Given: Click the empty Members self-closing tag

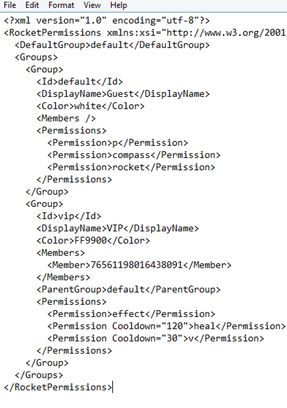Looking at the screenshot, I should (66, 118).
